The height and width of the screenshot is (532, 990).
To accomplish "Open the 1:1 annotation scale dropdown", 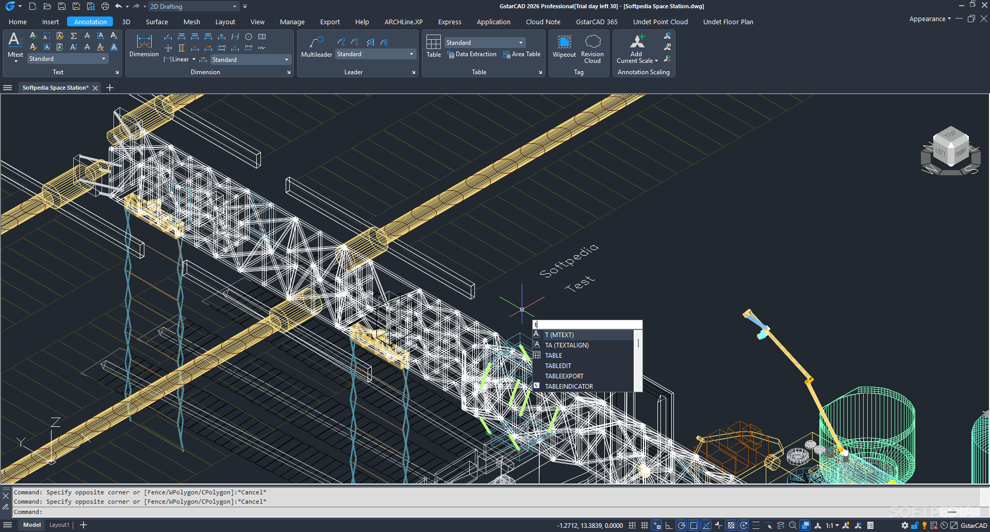I will coord(832,525).
